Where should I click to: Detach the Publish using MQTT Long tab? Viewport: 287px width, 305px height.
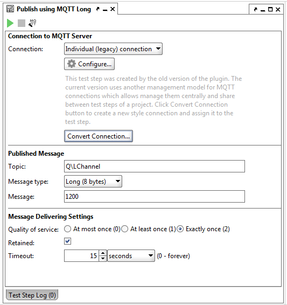98,9
